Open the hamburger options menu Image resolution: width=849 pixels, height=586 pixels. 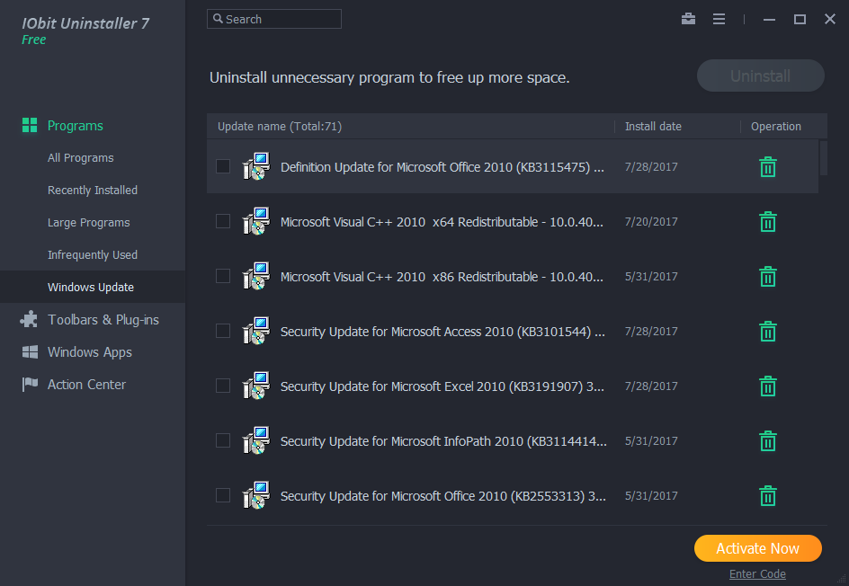(719, 19)
